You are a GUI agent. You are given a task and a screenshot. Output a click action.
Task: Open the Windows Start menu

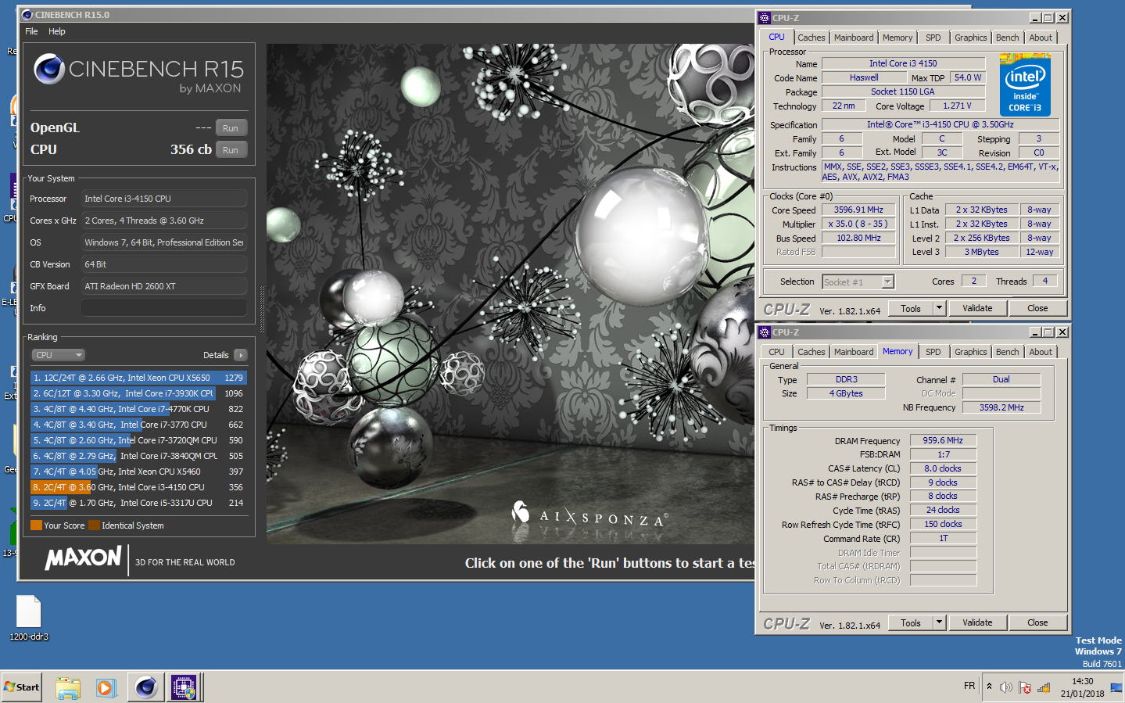[x=22, y=687]
